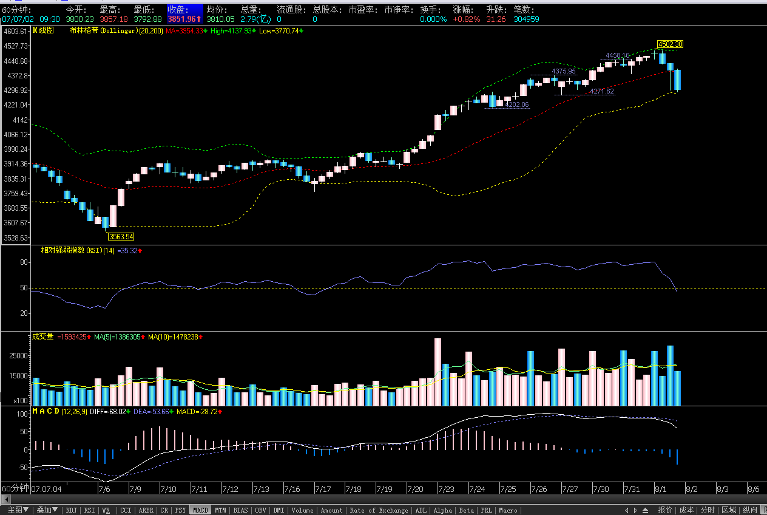This screenshot has height=515, width=767.
Task: Click the 相对强弱指数 RSI panel label
Action: (x=78, y=250)
